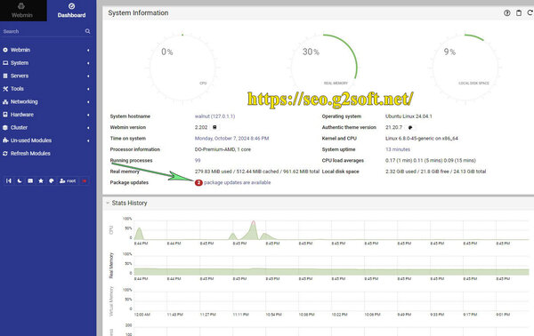Expand arrow next to Tools
Image resolution: width=534 pixels, height=336 pixels.
tap(88, 89)
